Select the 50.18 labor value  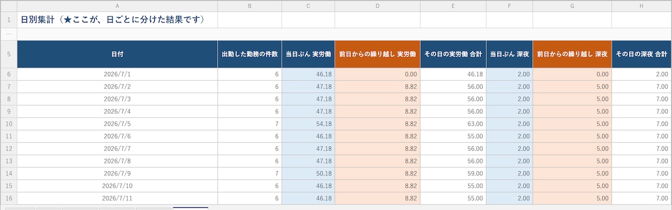[x=308, y=174]
